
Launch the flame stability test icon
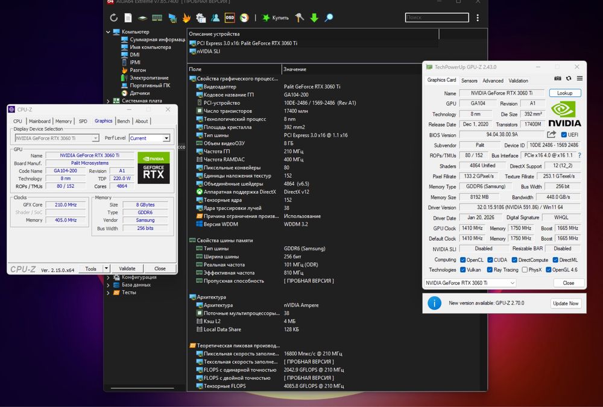tap(186, 17)
